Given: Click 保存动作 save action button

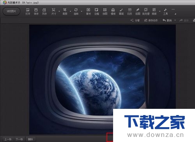Looking at the screenshot, I should pos(151,20).
